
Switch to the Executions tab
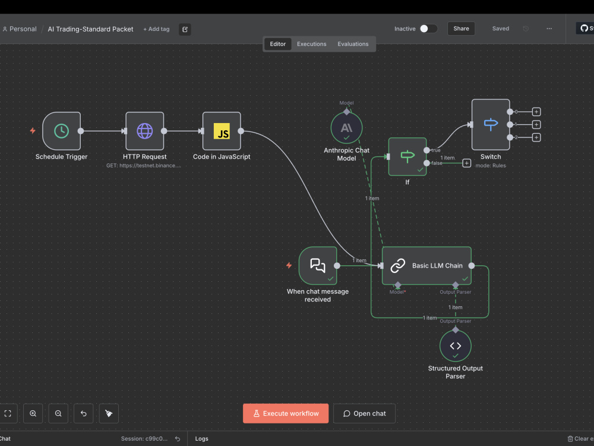pos(311,44)
